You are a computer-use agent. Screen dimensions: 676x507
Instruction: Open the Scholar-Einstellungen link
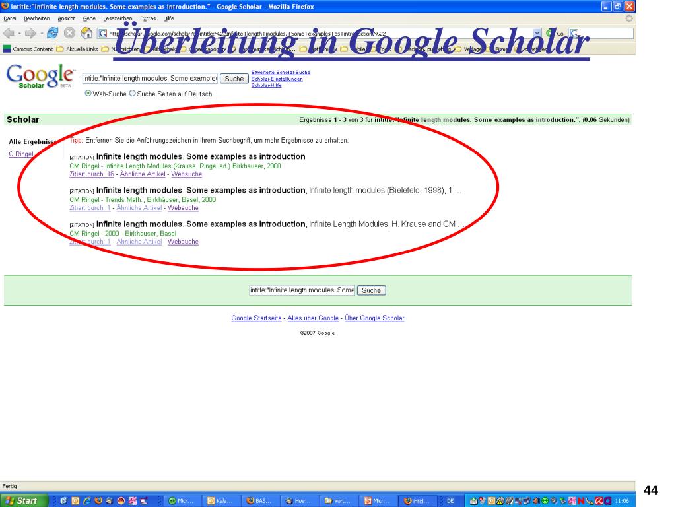(277, 79)
